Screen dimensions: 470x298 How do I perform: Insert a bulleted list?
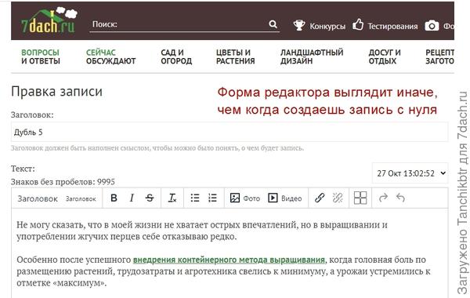[195, 198]
